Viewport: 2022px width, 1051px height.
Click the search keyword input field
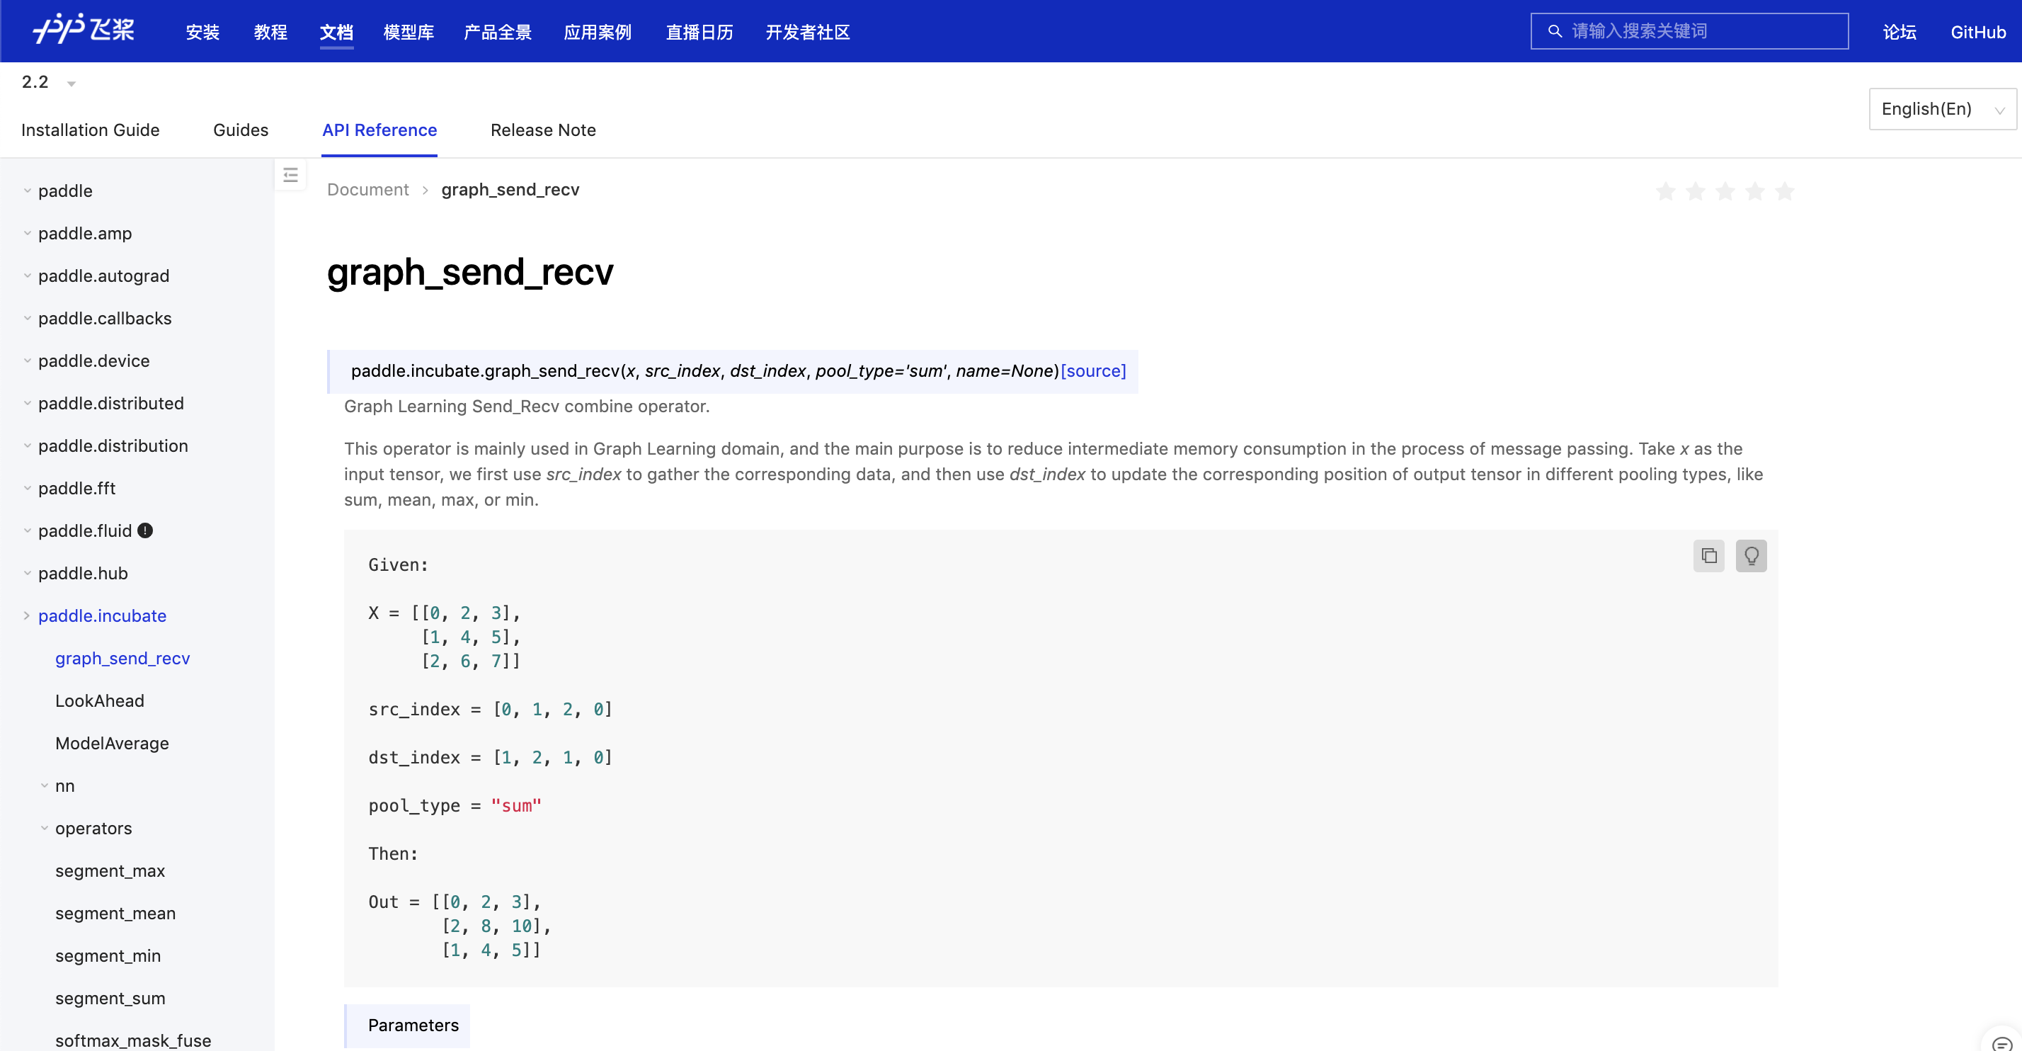pos(1703,31)
